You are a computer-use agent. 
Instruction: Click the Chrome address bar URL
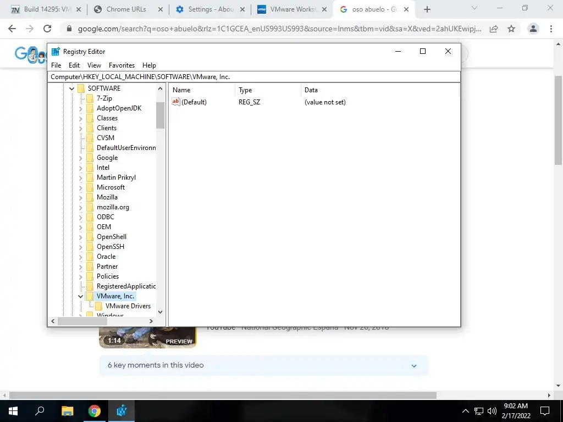pyautogui.click(x=279, y=29)
